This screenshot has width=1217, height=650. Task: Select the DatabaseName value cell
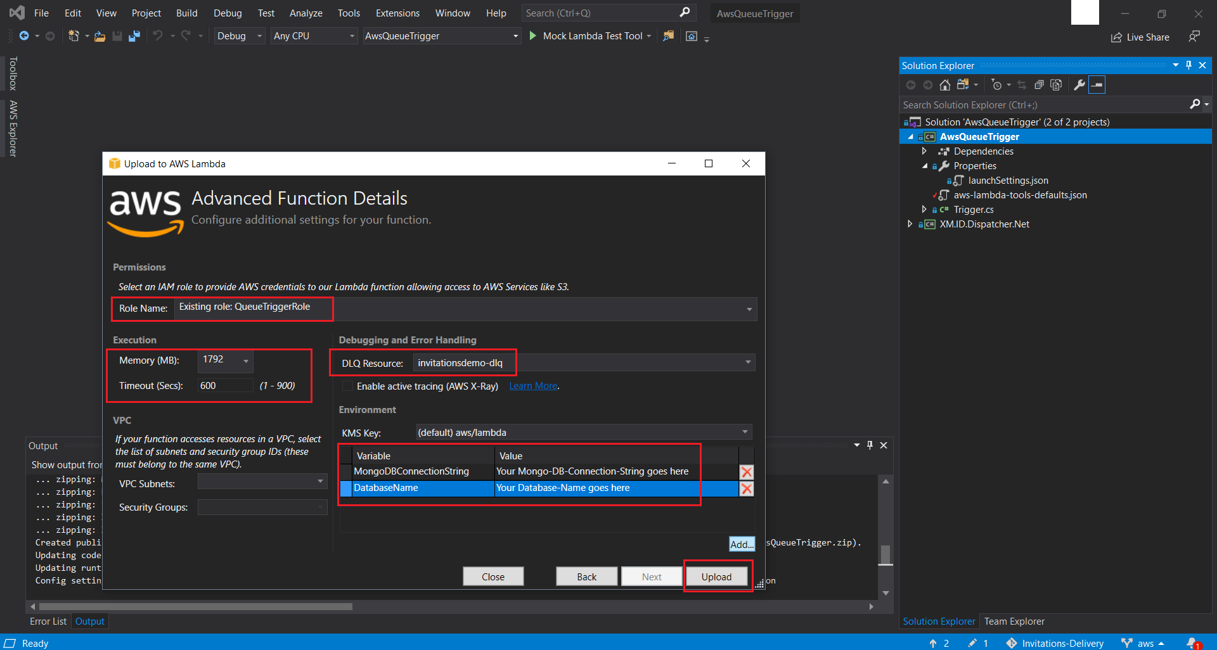[x=616, y=488]
